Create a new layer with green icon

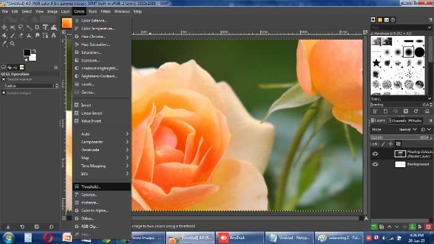(x=374, y=227)
